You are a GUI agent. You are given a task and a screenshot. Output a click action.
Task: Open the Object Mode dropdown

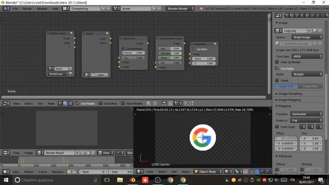(x=208, y=171)
